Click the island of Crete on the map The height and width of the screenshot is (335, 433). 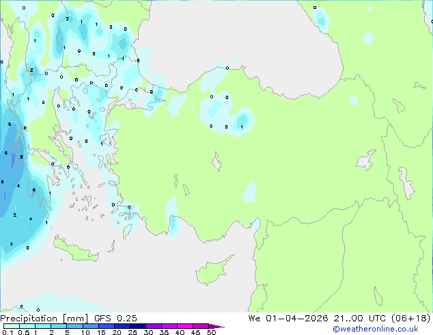[x=74, y=249]
